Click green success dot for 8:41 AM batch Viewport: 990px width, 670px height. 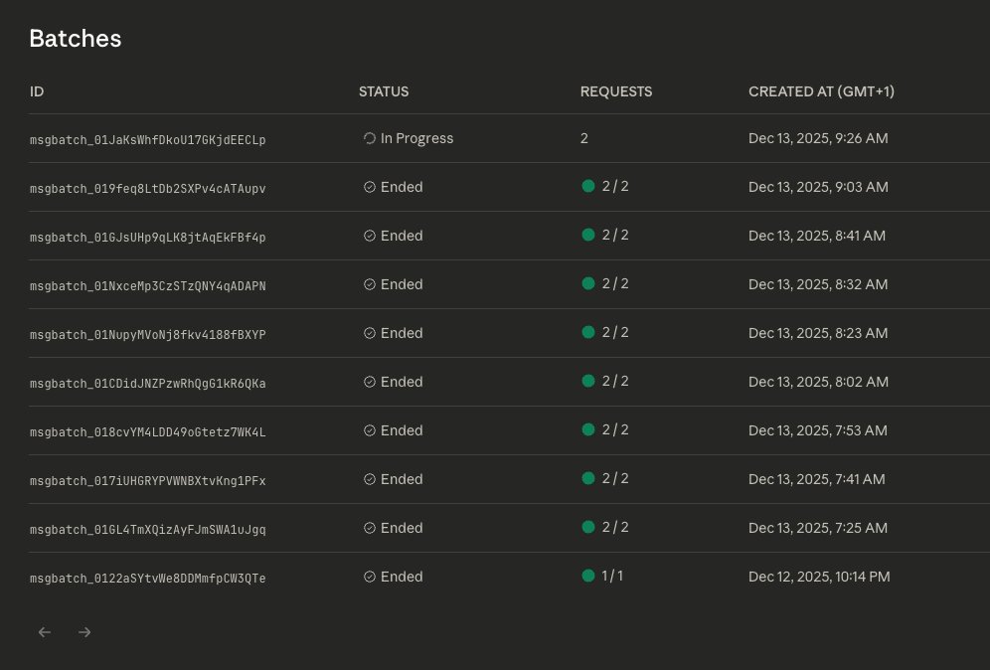[587, 235]
